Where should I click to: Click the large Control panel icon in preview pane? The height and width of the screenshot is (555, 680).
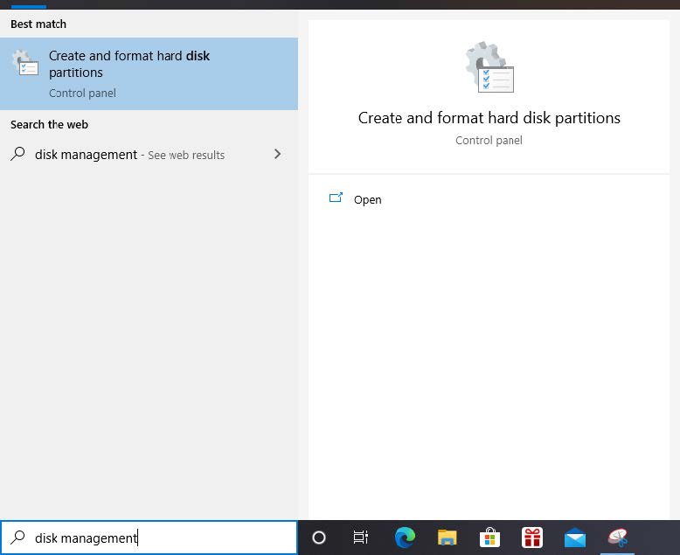(489, 68)
